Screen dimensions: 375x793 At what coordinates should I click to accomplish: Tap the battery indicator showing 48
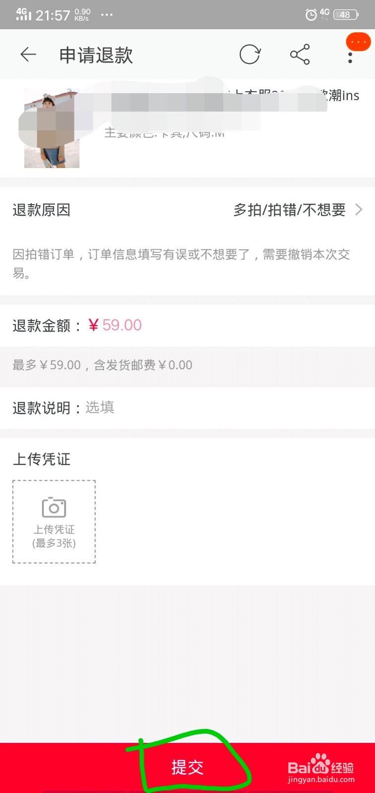point(346,15)
